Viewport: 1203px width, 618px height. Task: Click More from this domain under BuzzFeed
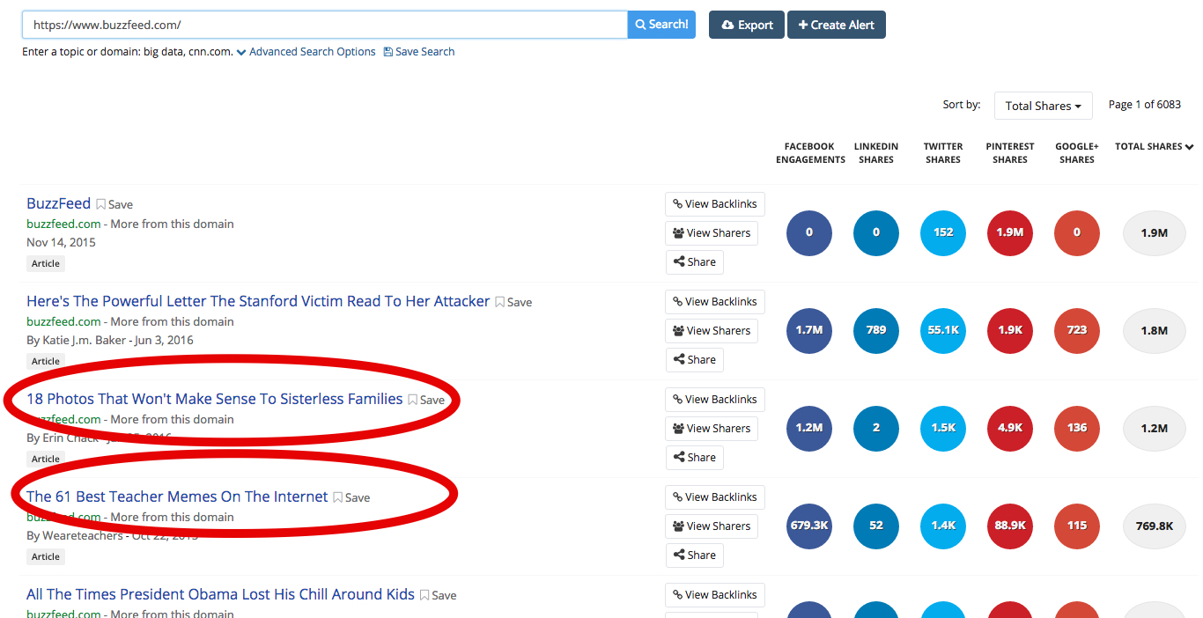click(x=173, y=224)
